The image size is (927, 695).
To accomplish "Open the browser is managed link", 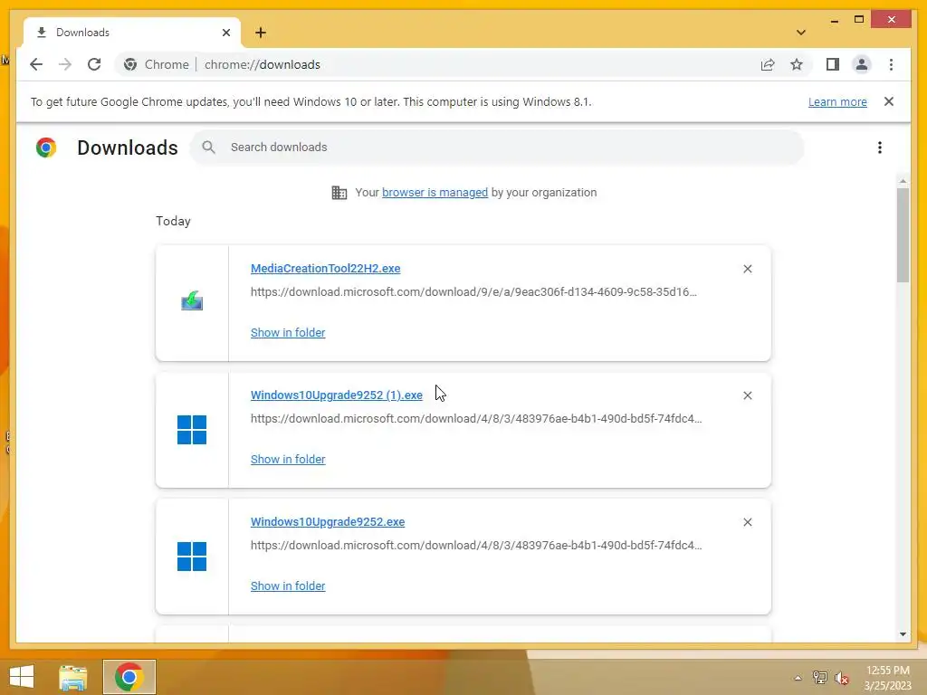I will coord(435,193).
